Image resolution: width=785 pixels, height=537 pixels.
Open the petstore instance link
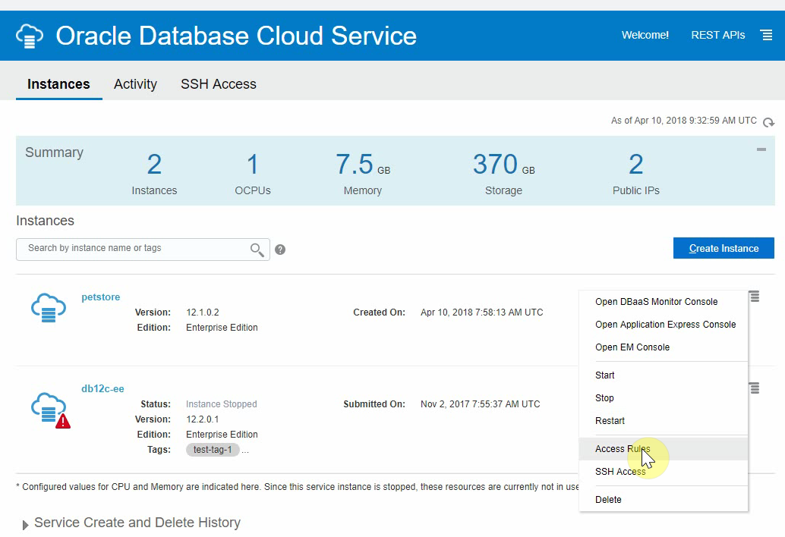pyautogui.click(x=101, y=297)
